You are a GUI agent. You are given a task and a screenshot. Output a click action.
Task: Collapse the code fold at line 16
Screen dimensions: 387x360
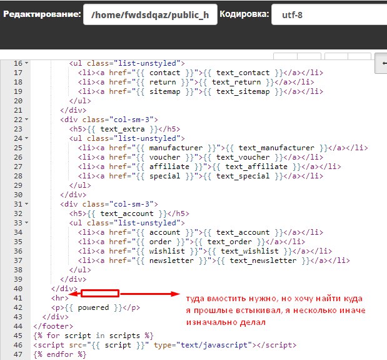pos(27,63)
